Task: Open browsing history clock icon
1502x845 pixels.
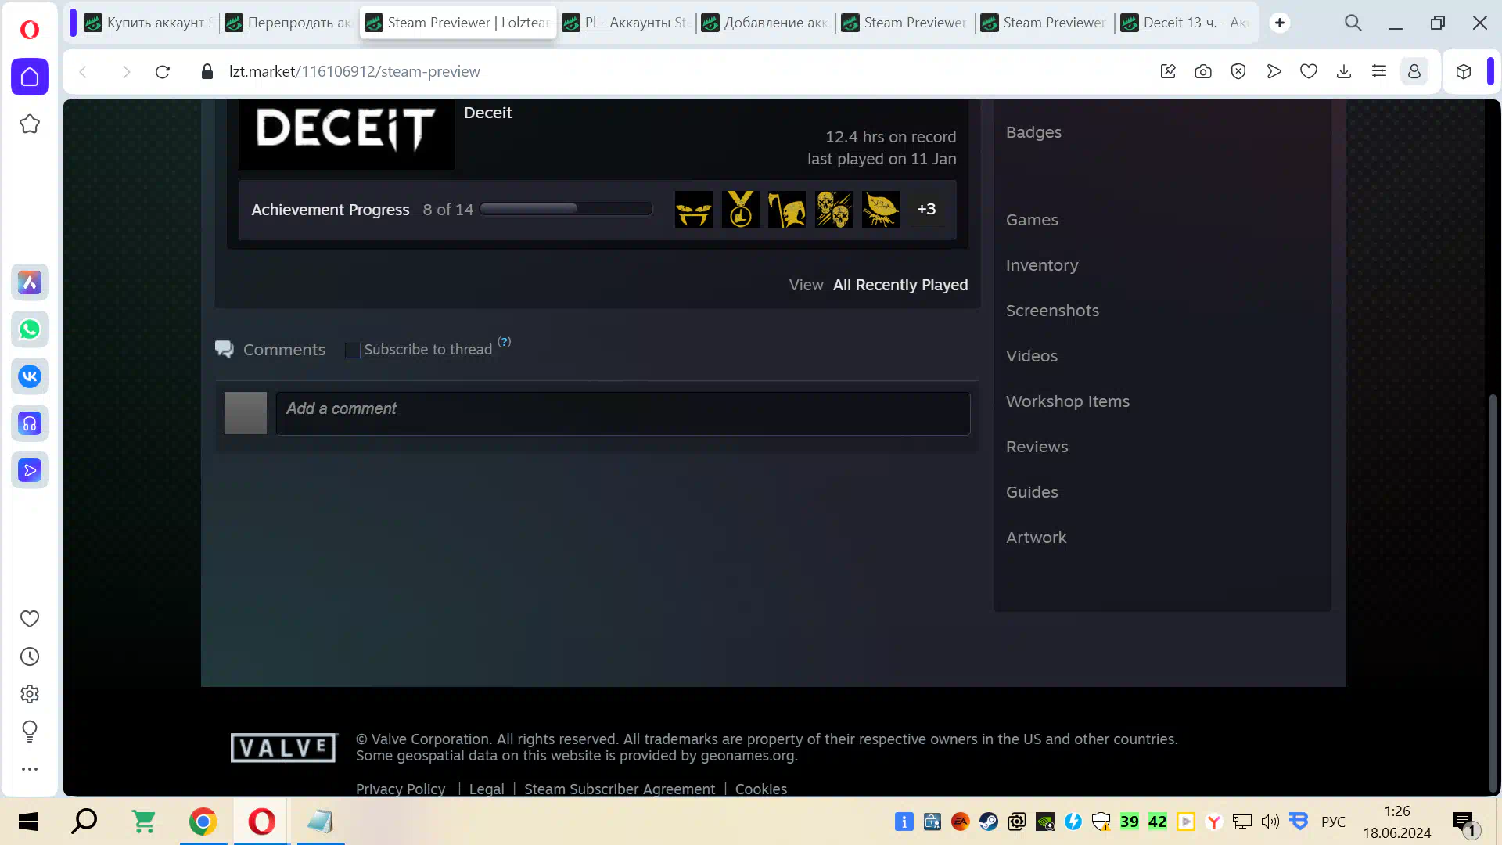Action: coord(30,656)
